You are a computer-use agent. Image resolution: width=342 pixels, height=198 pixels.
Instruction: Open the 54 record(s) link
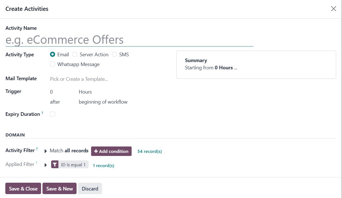149,151
